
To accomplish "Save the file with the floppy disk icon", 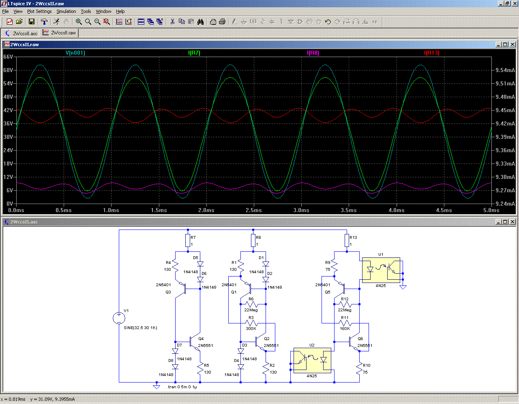I will tap(32, 22).
